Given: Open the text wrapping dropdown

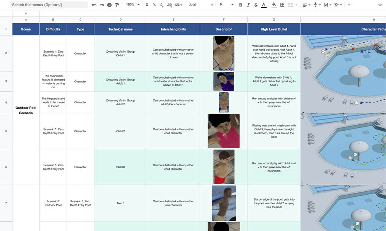Looking at the screenshot, I should (x=327, y=5).
